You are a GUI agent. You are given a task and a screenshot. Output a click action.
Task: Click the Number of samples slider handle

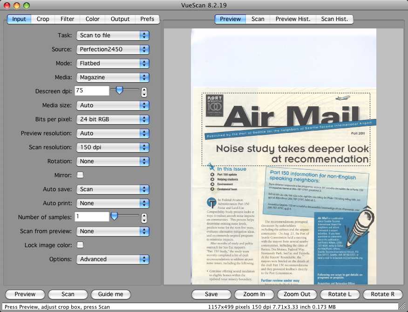(114, 216)
